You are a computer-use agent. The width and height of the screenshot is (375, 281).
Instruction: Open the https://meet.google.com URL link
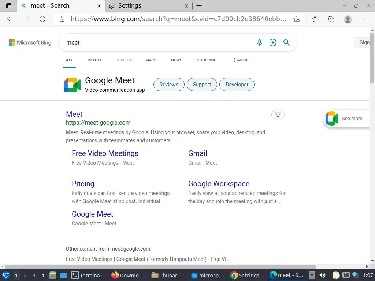click(x=98, y=123)
